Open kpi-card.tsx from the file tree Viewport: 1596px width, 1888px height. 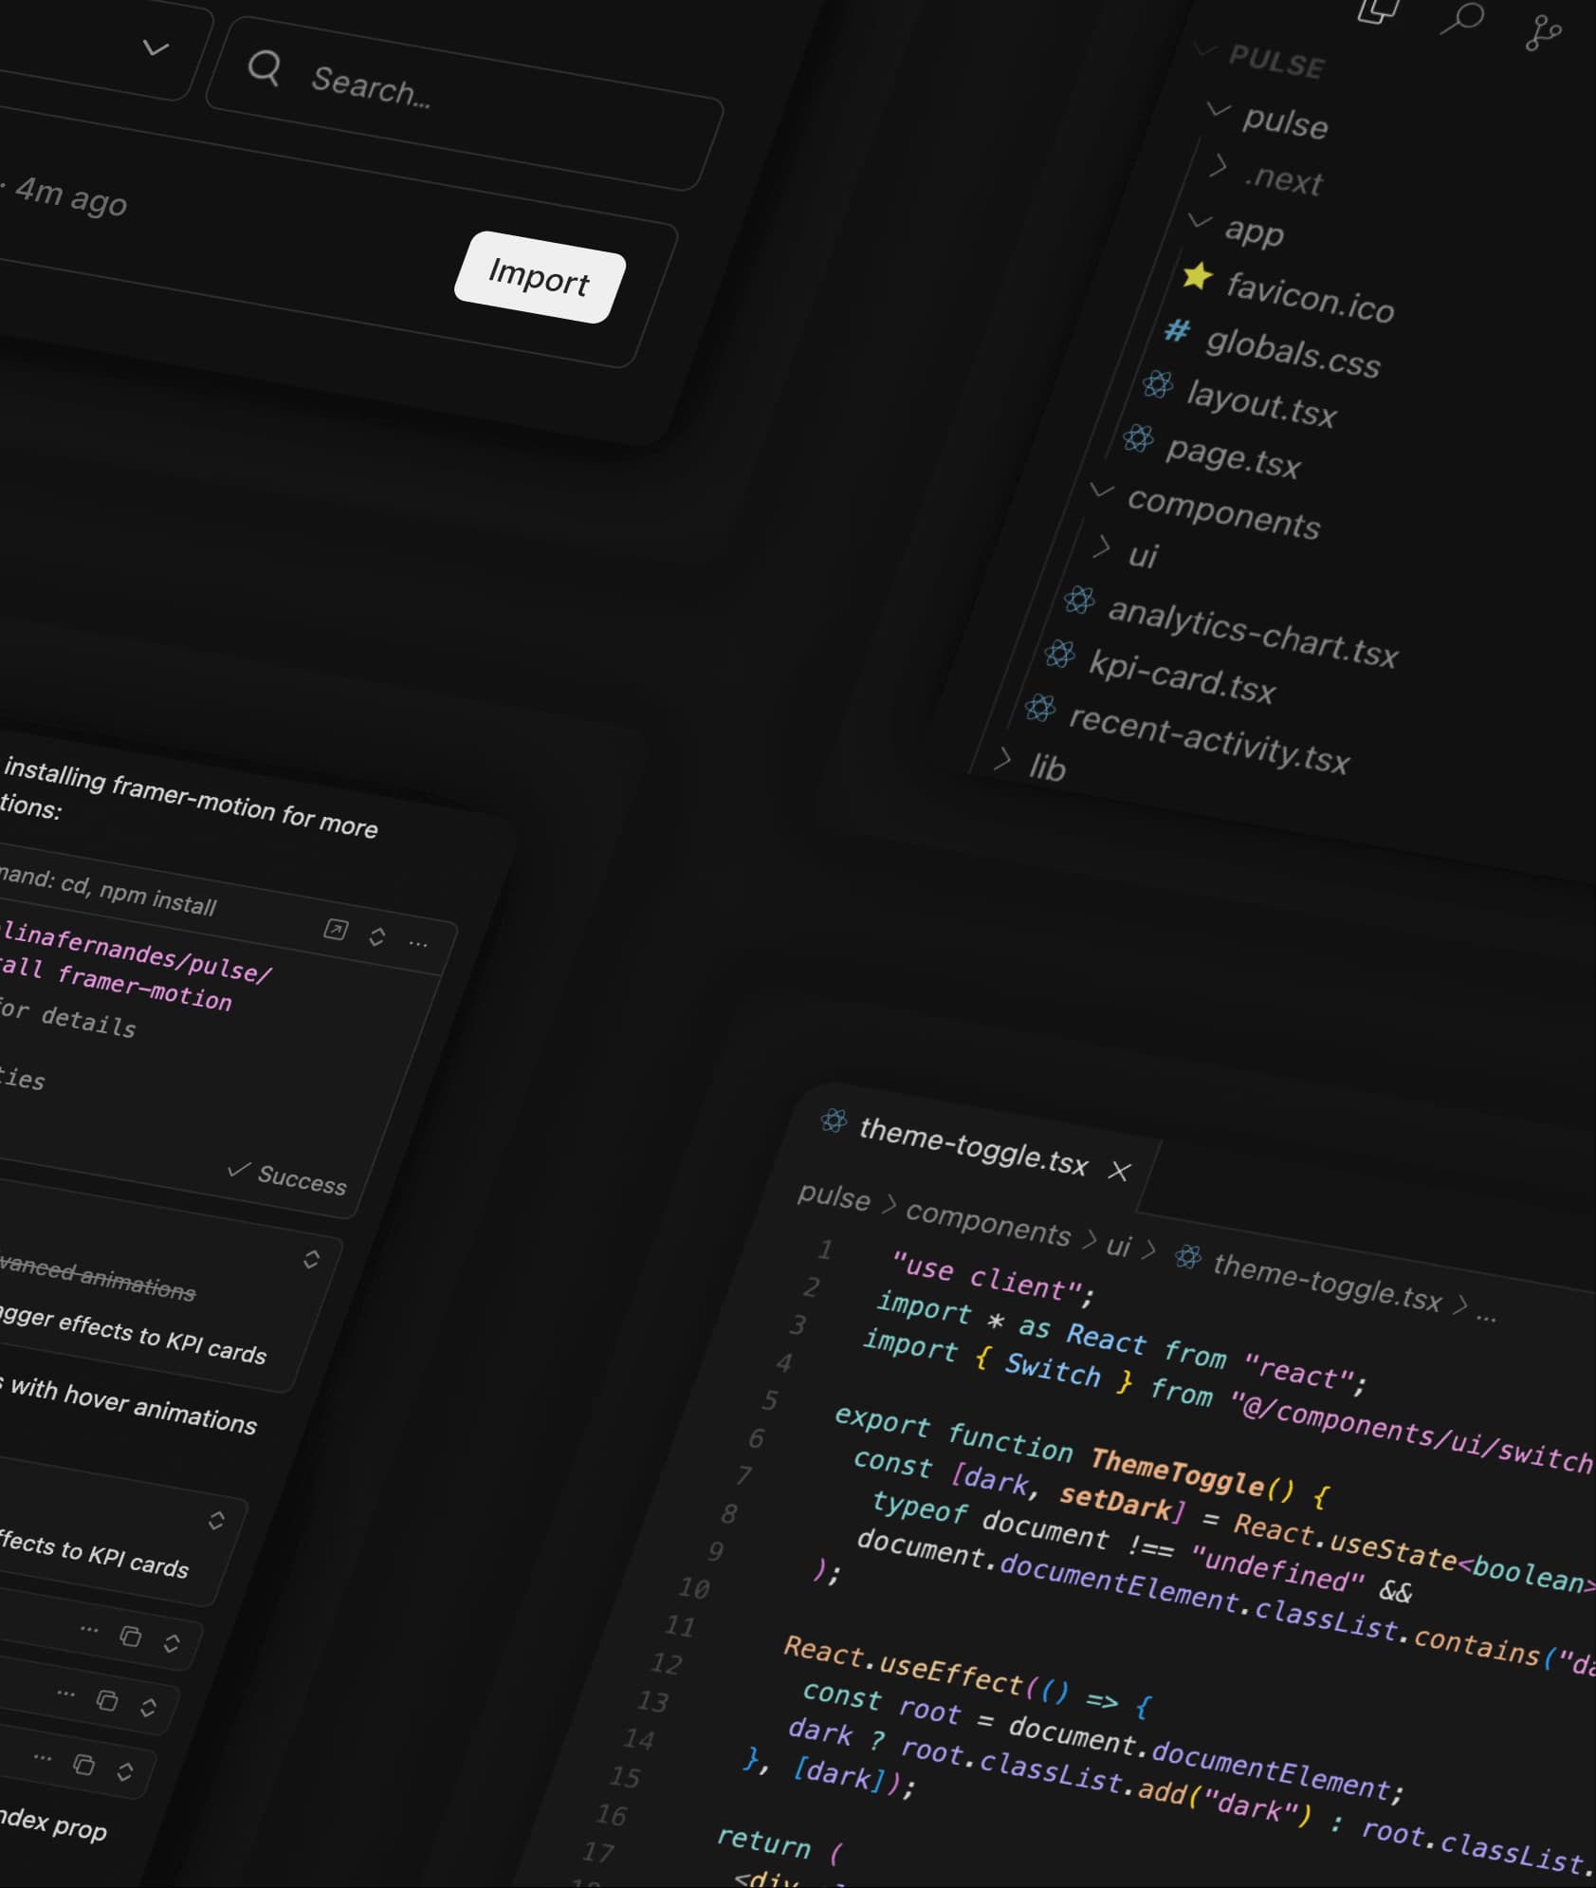pyautogui.click(x=1182, y=676)
